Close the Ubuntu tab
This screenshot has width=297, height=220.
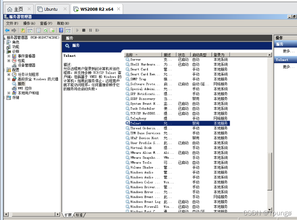(65, 9)
